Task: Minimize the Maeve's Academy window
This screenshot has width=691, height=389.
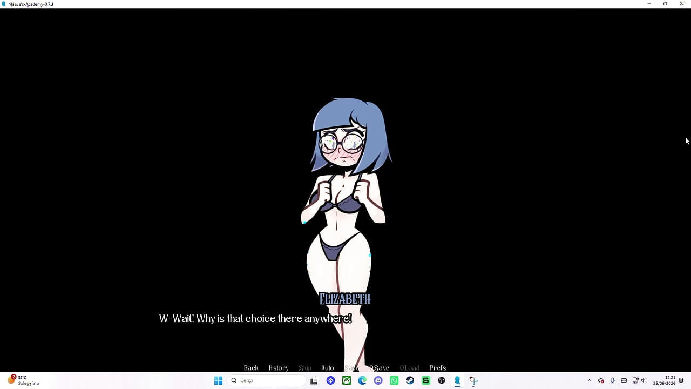Action: pyautogui.click(x=649, y=4)
